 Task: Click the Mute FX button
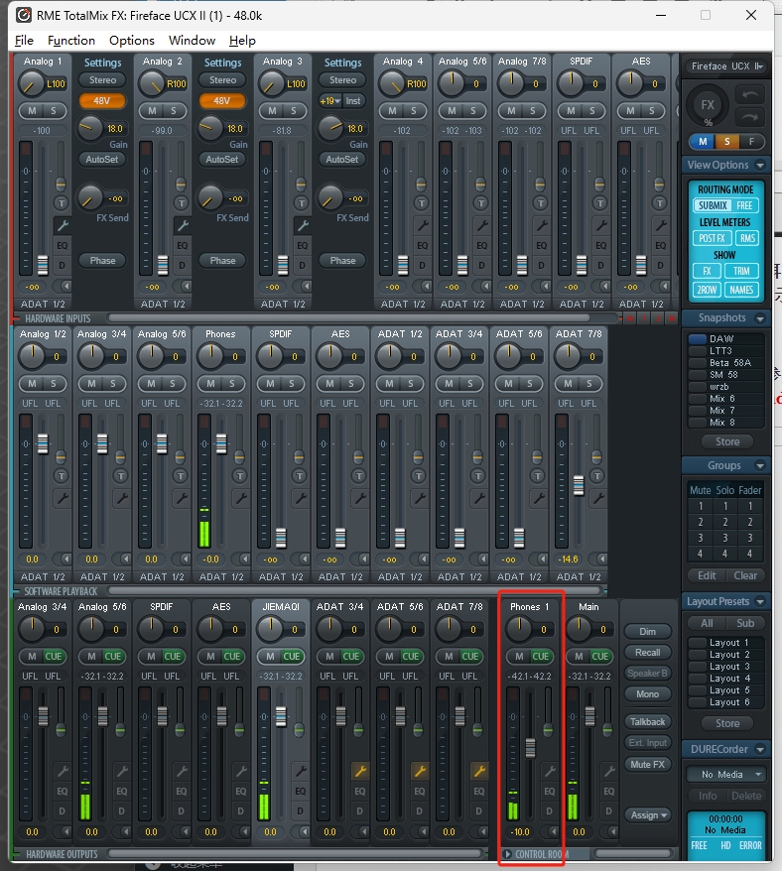(x=647, y=764)
